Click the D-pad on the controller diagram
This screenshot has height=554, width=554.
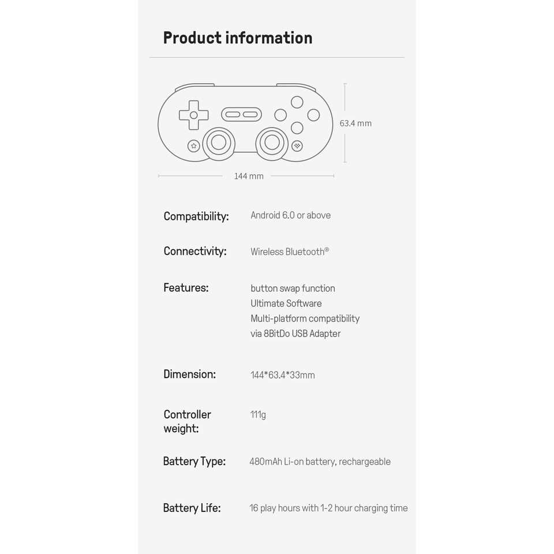point(194,115)
